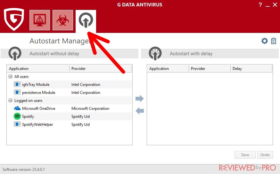The width and height of the screenshot is (280, 174).
Task: Click the Undo button
Action: pyautogui.click(x=265, y=155)
